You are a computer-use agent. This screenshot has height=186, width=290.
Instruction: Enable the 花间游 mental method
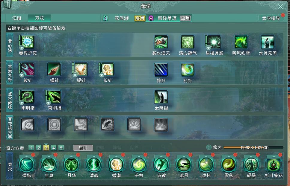[x=140, y=18]
